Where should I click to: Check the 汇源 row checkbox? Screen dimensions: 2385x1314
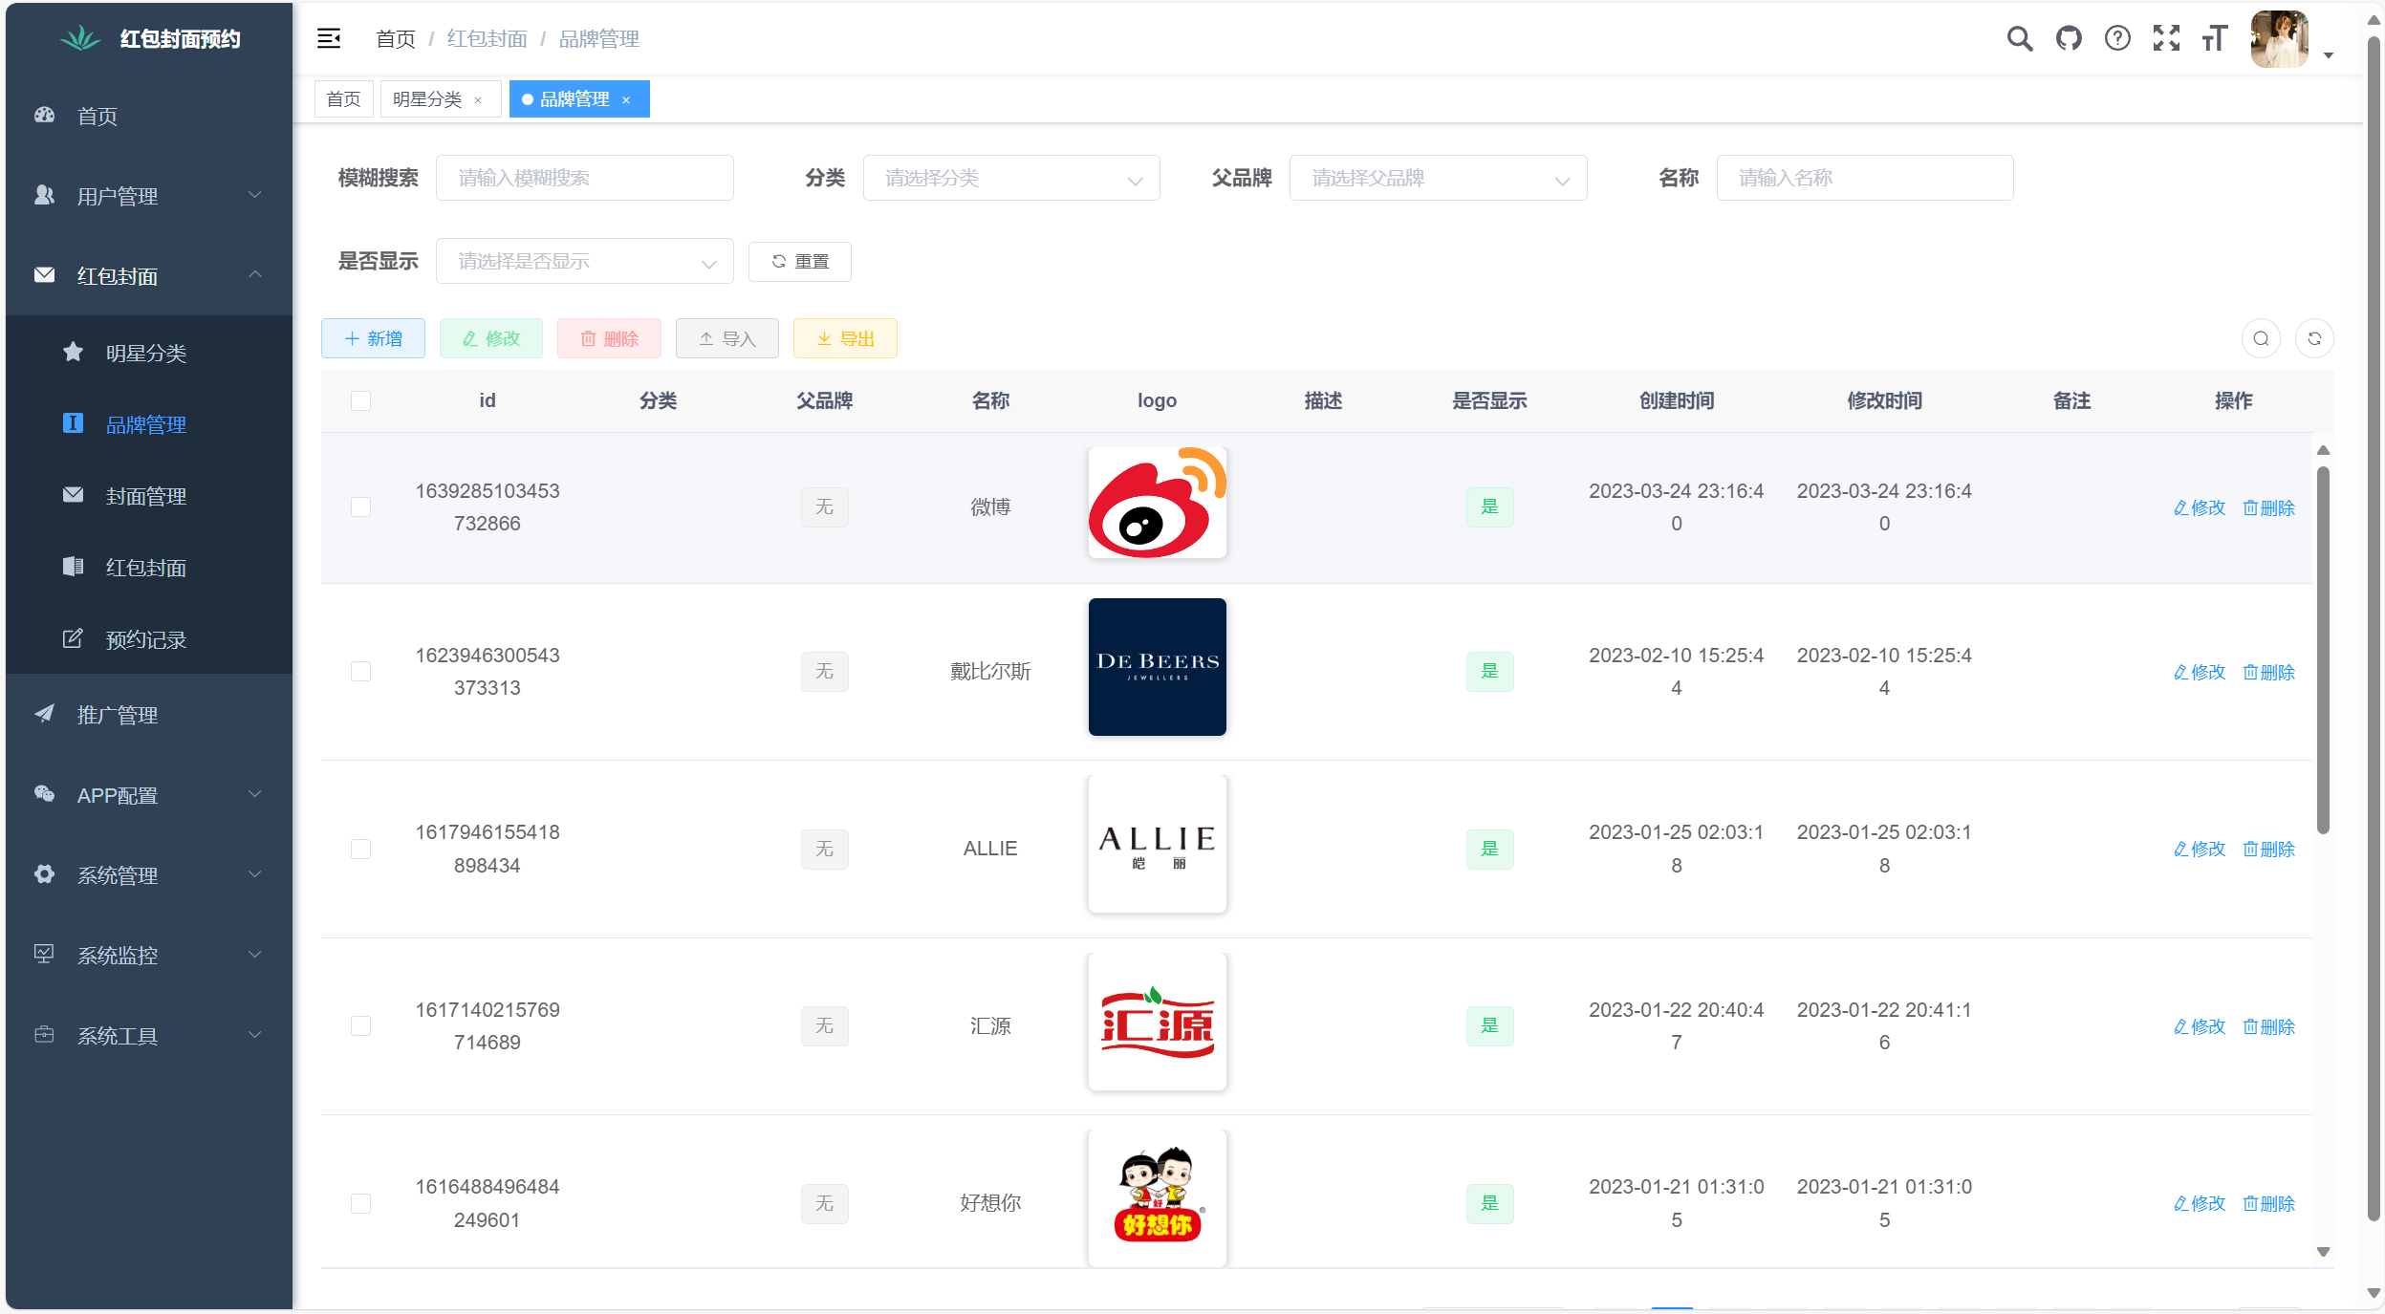click(360, 1025)
